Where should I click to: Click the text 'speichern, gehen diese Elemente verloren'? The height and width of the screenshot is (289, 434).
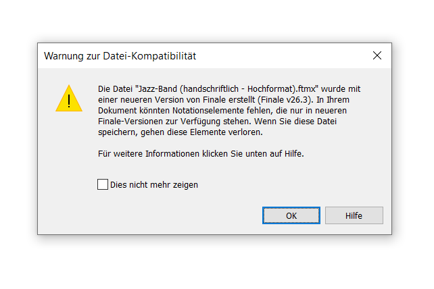pos(180,132)
